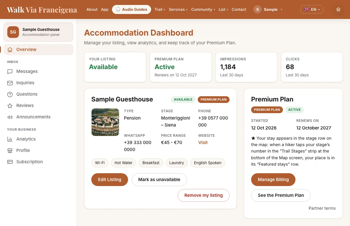The height and width of the screenshot is (226, 350).
Task: Open Analytics in the sidebar
Action: pyautogui.click(x=38, y=139)
